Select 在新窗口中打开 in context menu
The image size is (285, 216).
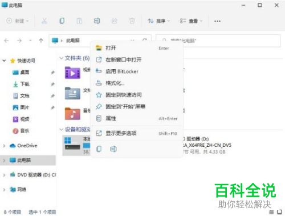click(x=137, y=59)
